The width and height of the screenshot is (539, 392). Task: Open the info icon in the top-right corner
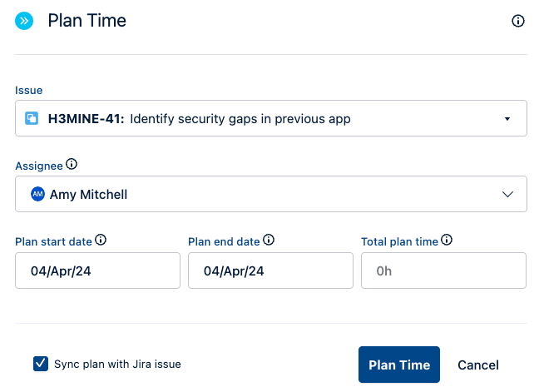(x=518, y=21)
